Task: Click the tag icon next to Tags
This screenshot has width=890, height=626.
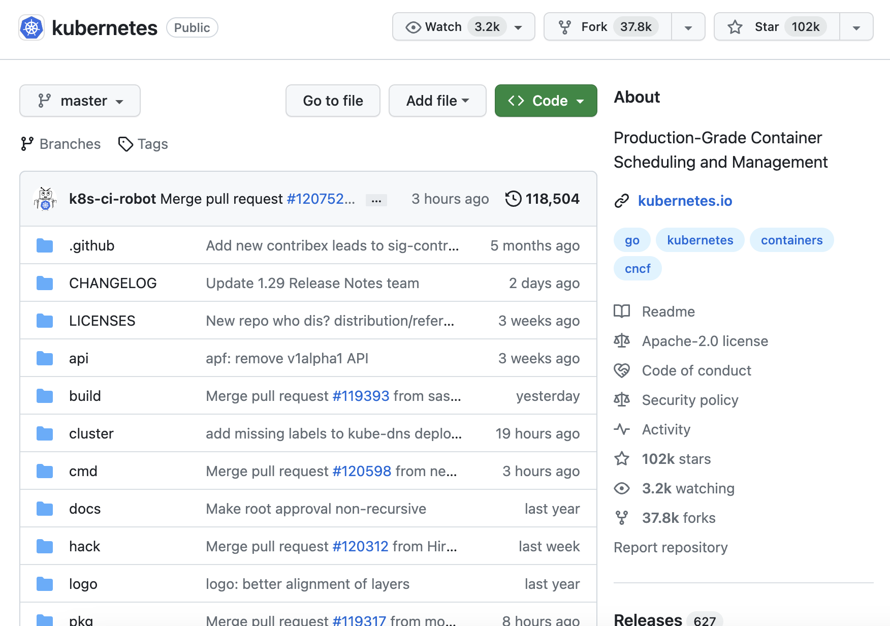Action: pos(125,144)
